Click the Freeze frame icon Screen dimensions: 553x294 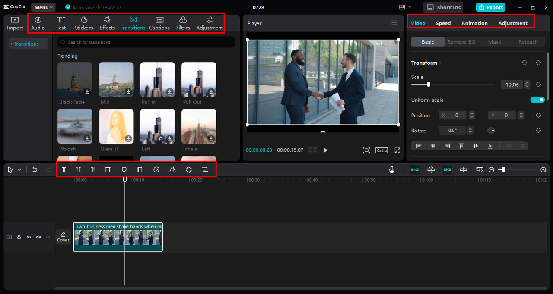coord(140,170)
